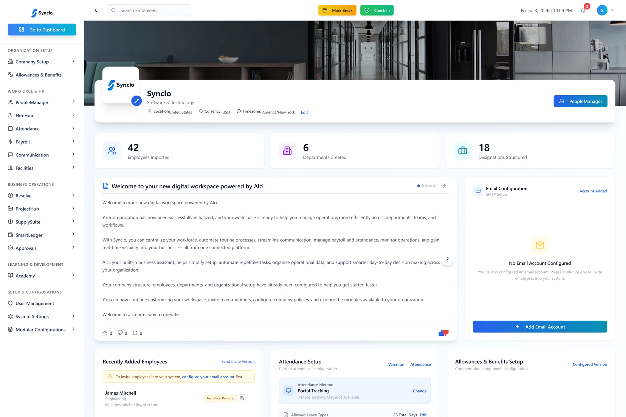Screen dimensions: 626x417
Task: Click the document icon beside Welcome title
Action: click(106, 186)
